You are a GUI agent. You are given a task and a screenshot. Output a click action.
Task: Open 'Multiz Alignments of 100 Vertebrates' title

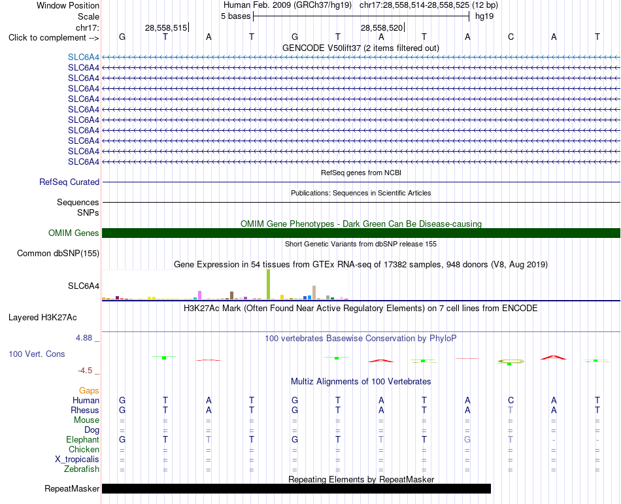pyautogui.click(x=361, y=382)
